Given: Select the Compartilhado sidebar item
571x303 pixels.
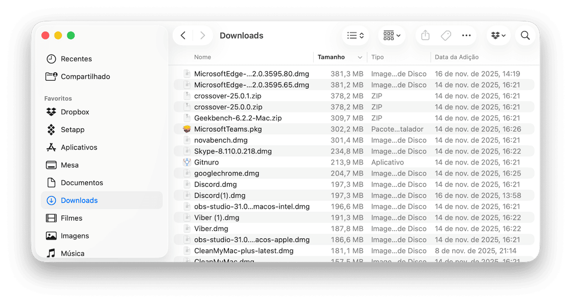Looking at the screenshot, I should pos(85,76).
